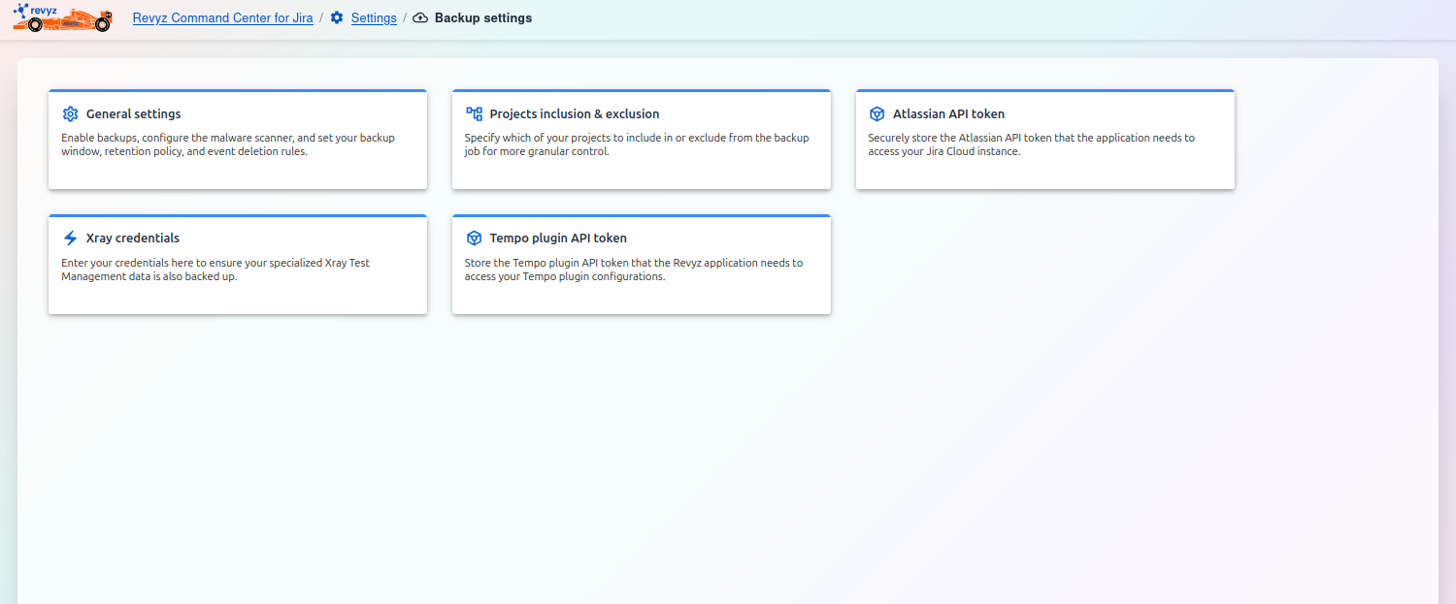Open the Atlassian API token card title

coord(948,113)
